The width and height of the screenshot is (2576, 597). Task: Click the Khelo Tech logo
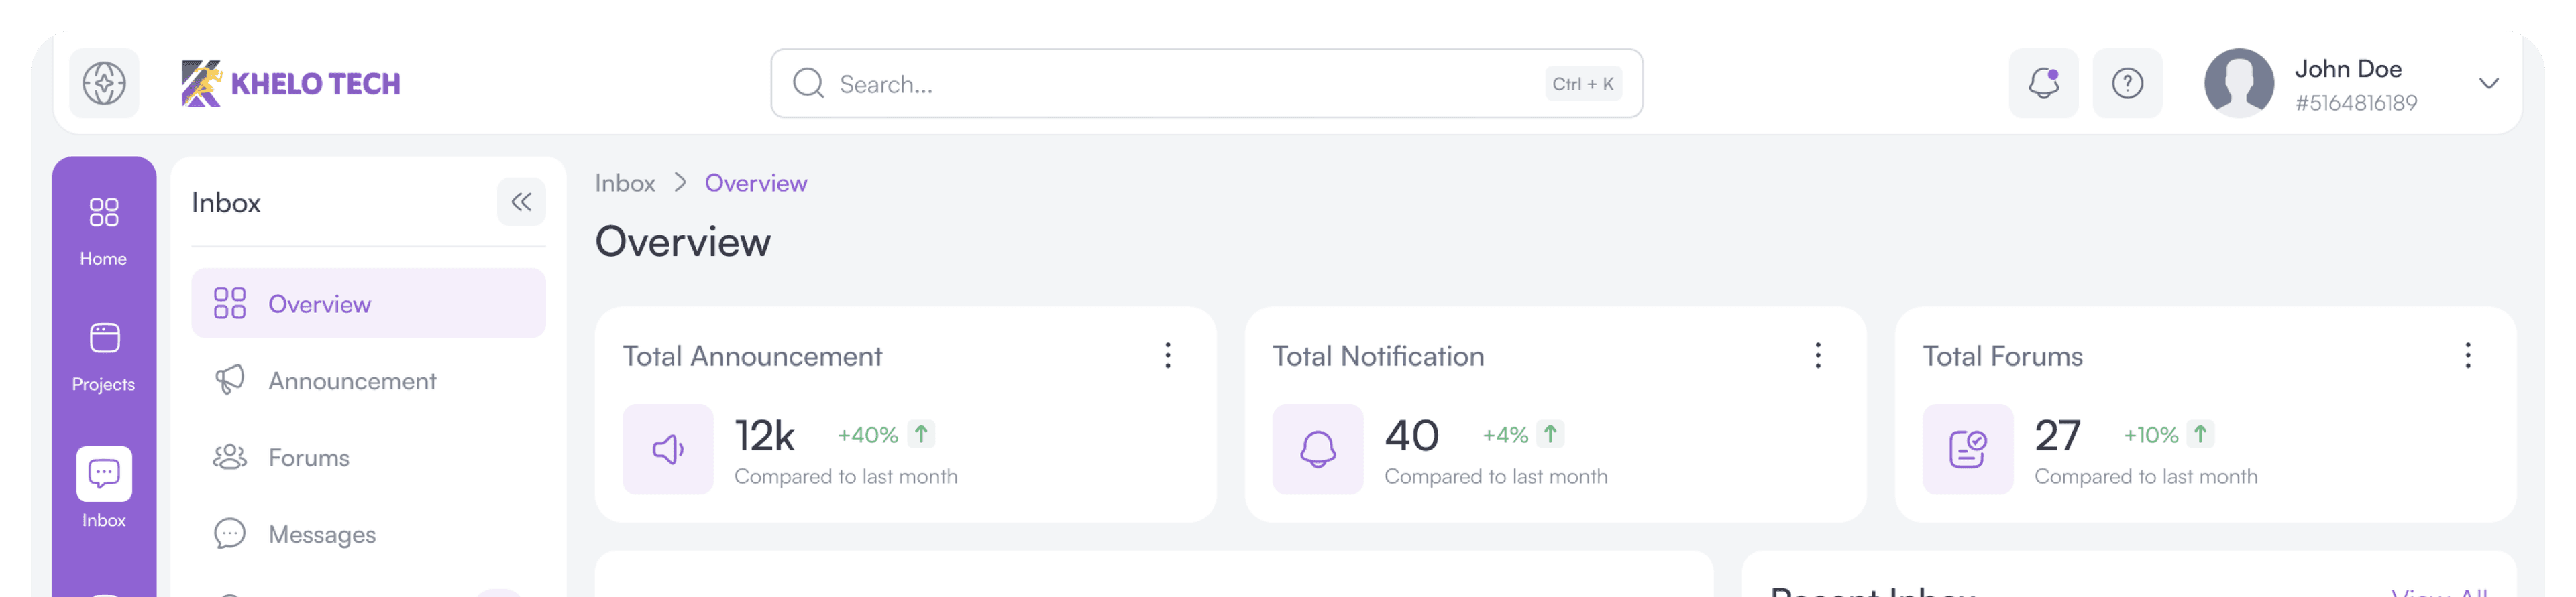(290, 83)
